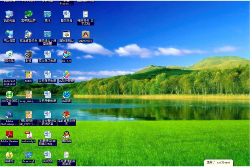This screenshot has width=250, height=167.
Task: Open the 公司考勤制度 Word document
Action: (47, 95)
